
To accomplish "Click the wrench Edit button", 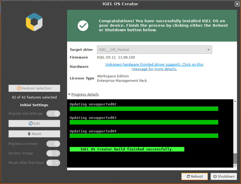I will (x=34, y=123).
